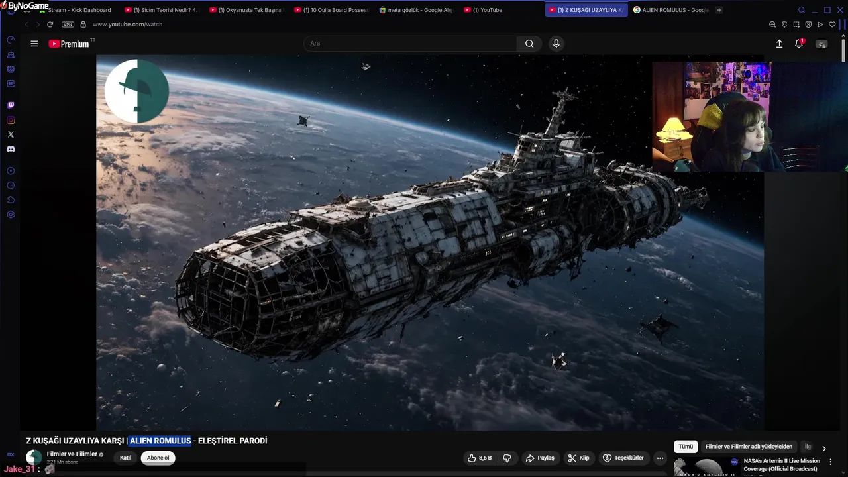Open the Filmler ve Filimler channel avatar
This screenshot has height=477, width=848.
pyautogui.click(x=34, y=457)
